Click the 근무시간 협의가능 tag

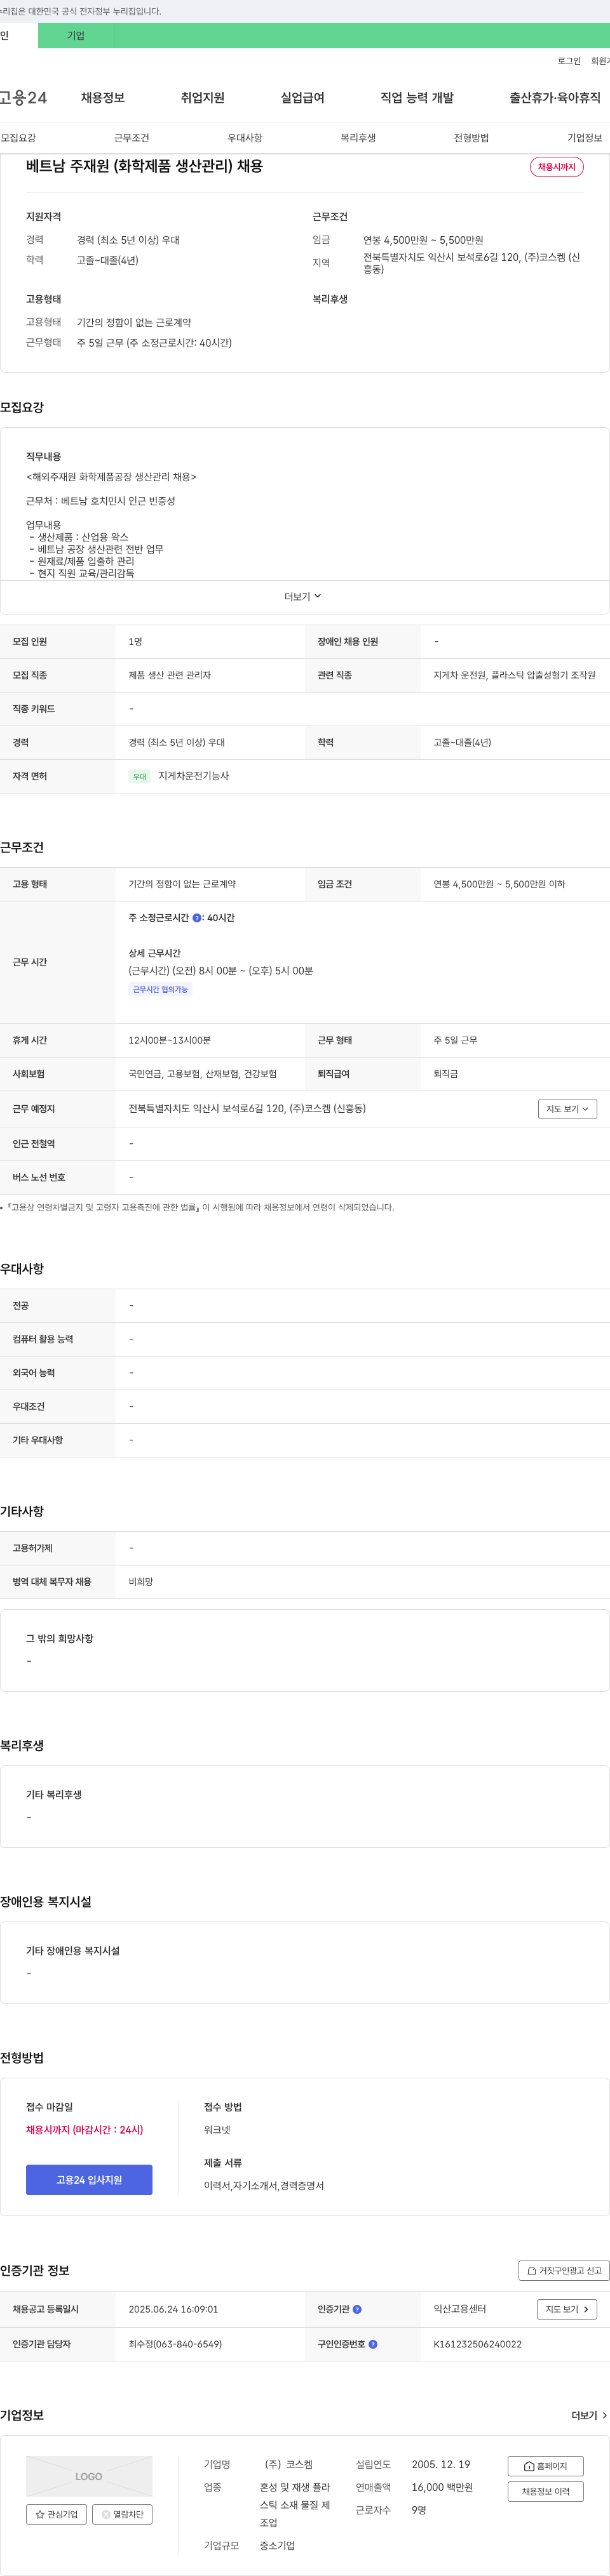pos(160,989)
